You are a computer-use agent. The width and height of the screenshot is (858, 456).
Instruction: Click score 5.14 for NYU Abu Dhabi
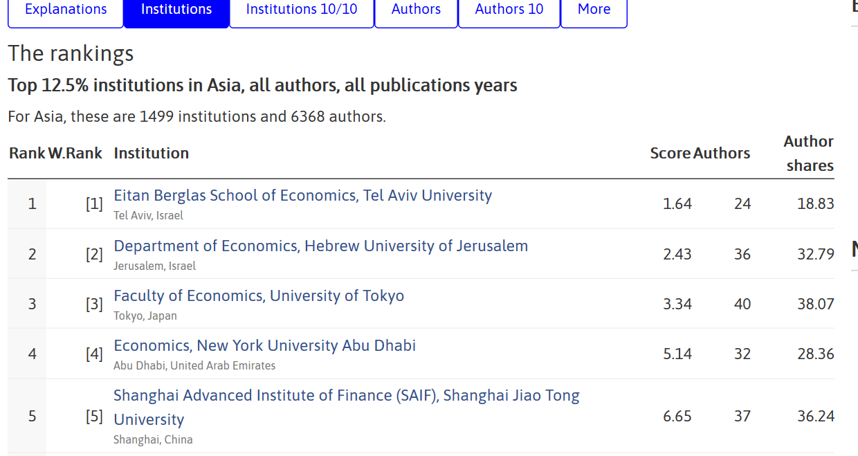pyautogui.click(x=677, y=354)
